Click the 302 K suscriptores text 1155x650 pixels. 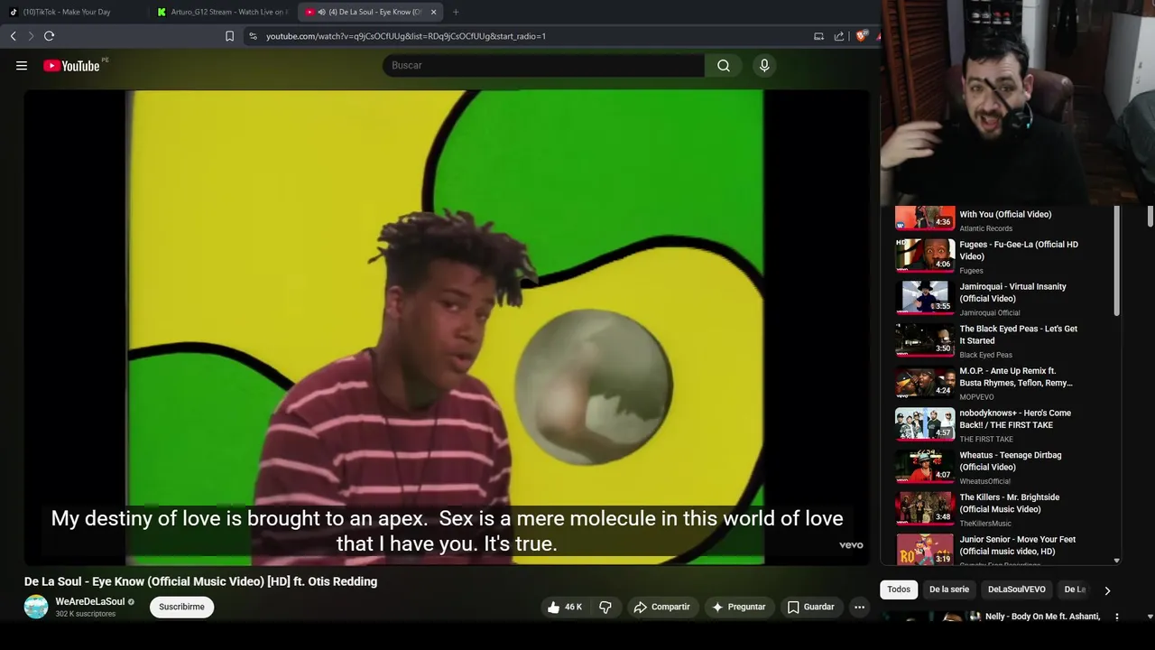tap(86, 614)
